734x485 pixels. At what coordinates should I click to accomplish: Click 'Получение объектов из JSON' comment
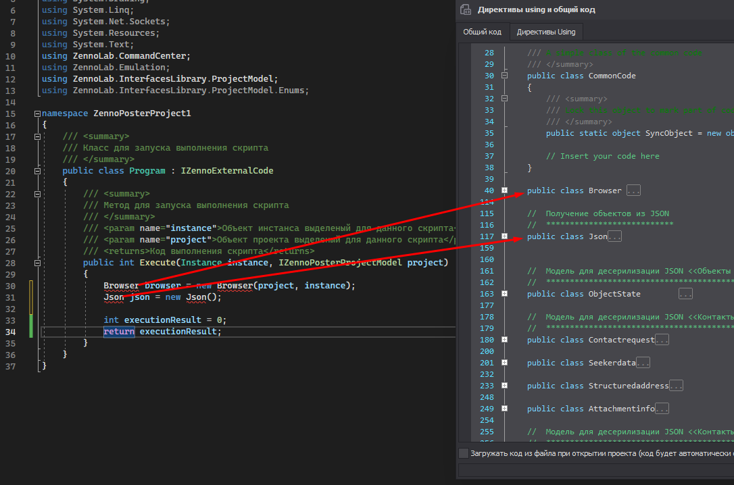[x=607, y=213]
